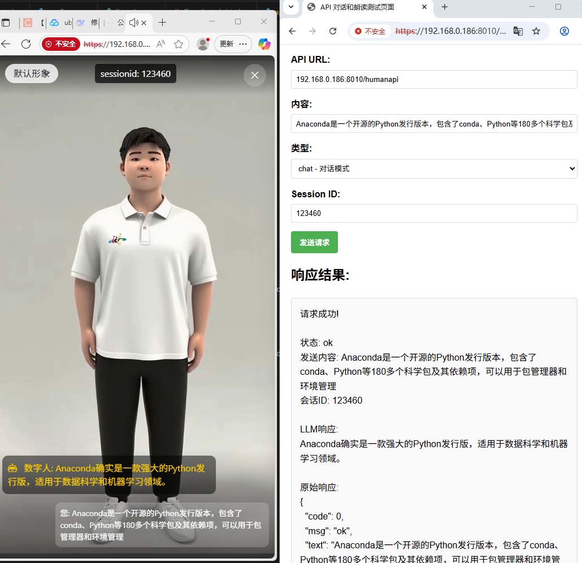Click the Edge read aloud icon
The image size is (582, 563).
tap(161, 44)
